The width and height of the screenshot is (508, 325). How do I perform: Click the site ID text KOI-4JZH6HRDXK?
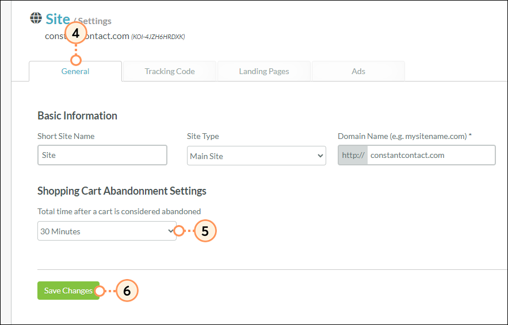(158, 37)
